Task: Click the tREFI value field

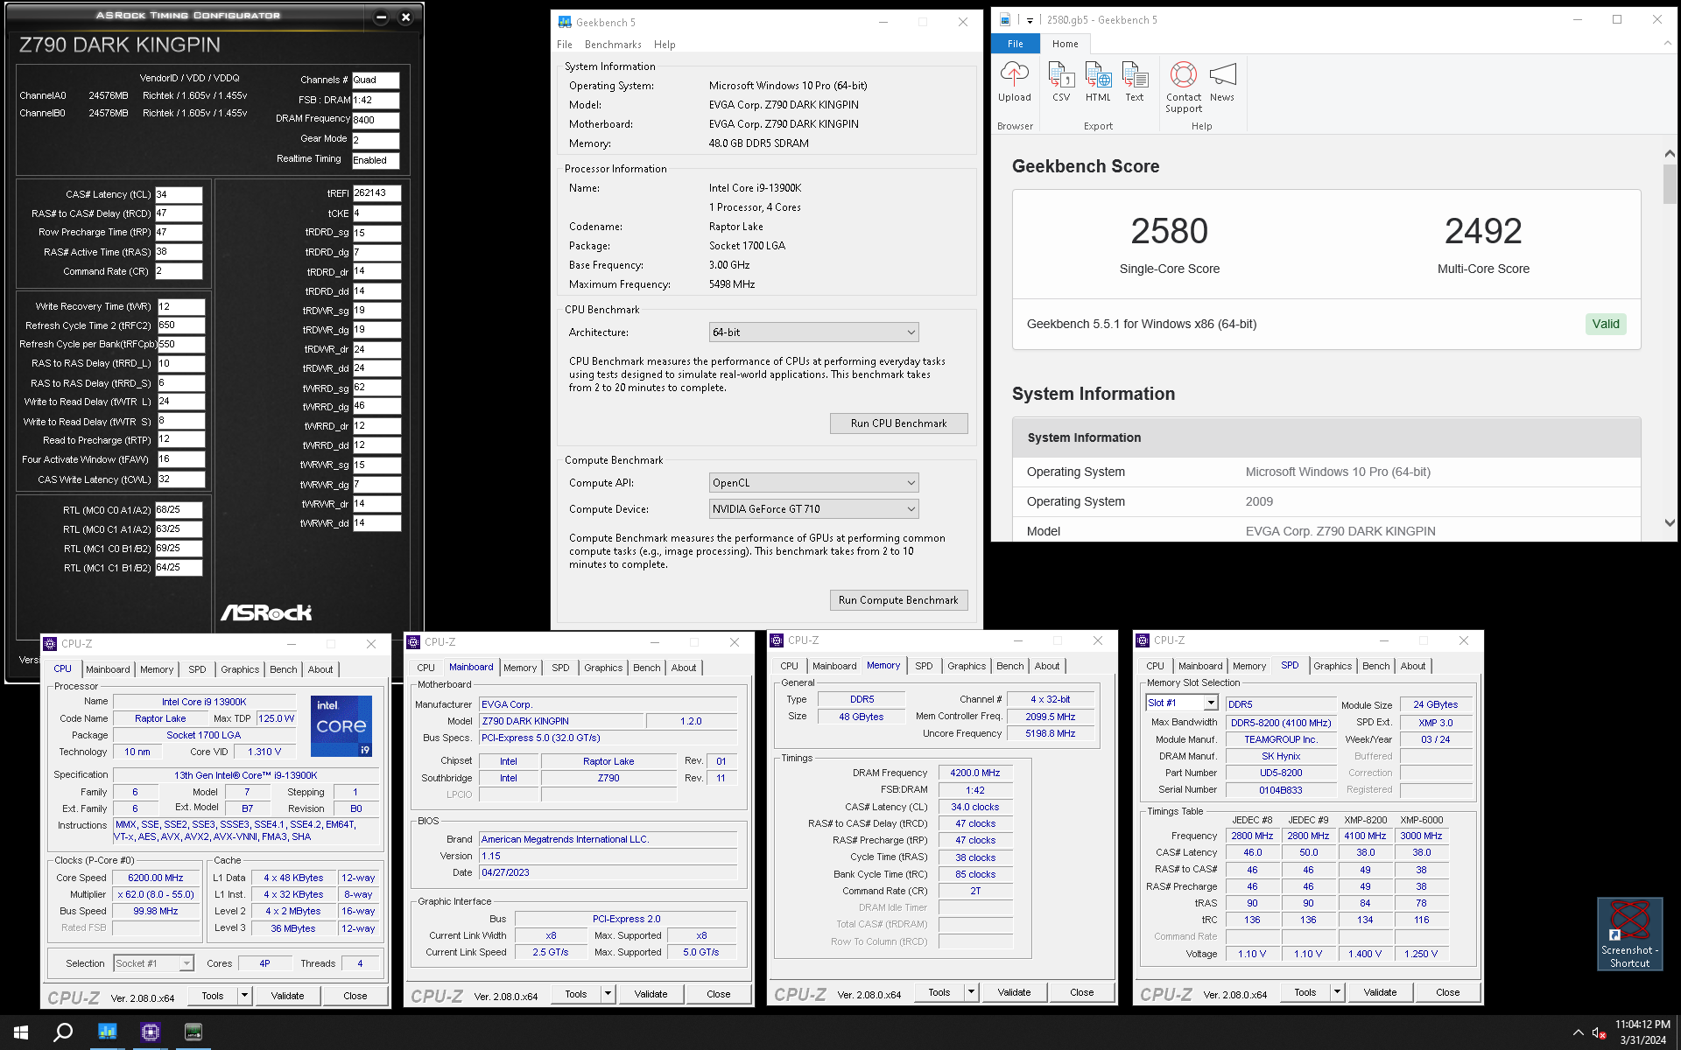Action: pyautogui.click(x=376, y=193)
